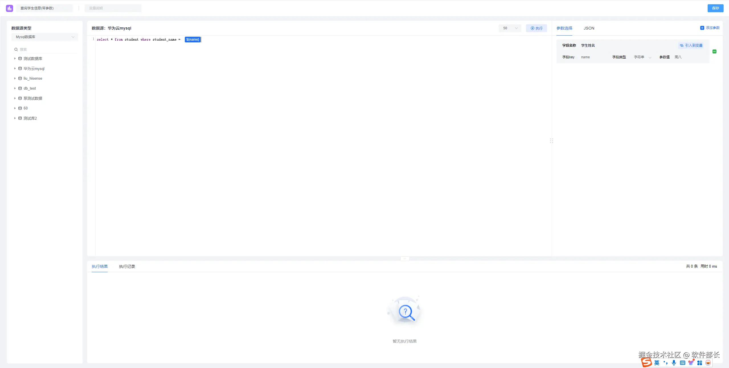Open the Sogou soft keyboard icon
729x368 pixels.
682,363
